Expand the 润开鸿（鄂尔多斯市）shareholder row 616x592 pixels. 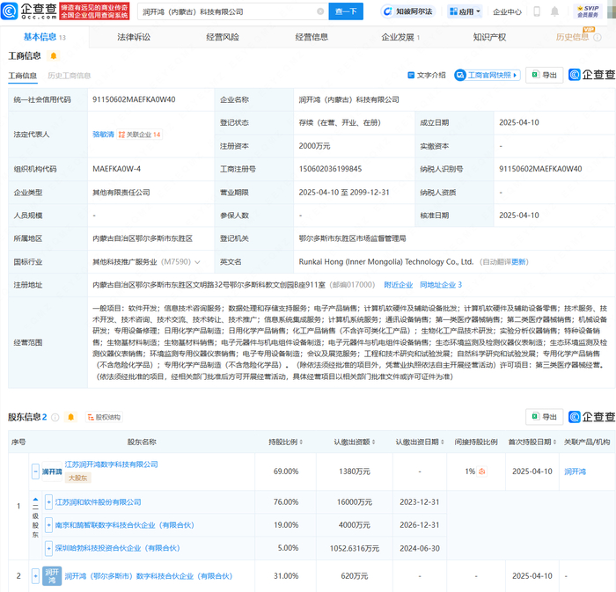pos(35,576)
